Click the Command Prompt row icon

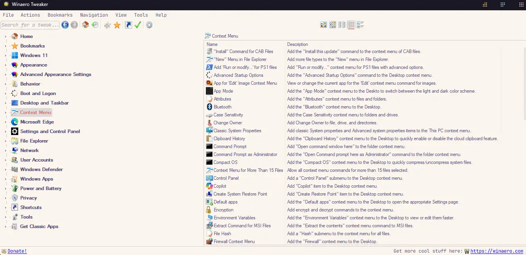[x=210, y=147]
